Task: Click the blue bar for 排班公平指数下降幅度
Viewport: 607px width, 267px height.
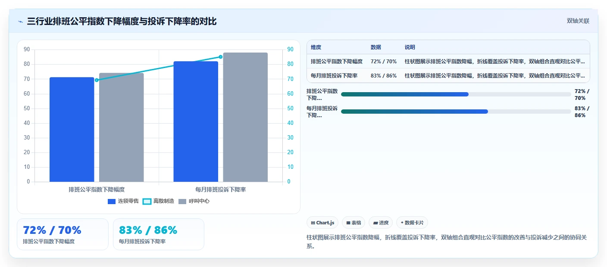Action: tap(72, 130)
